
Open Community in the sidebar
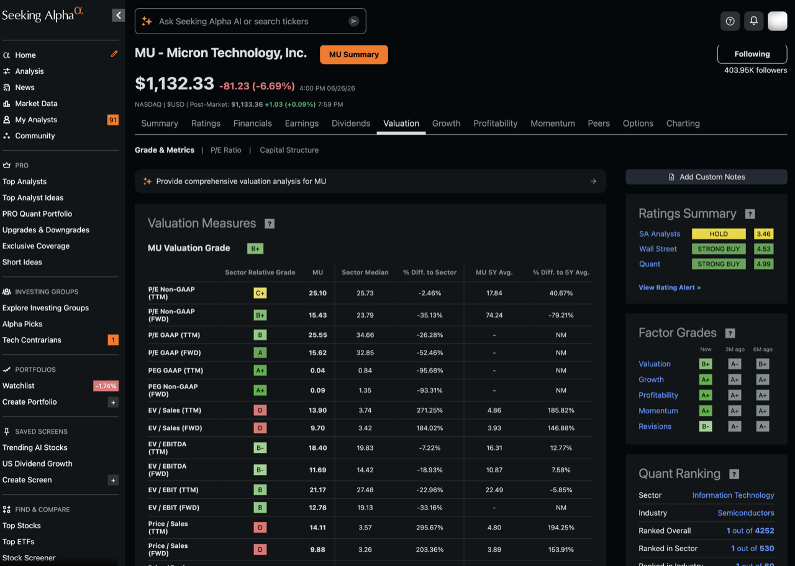click(35, 136)
